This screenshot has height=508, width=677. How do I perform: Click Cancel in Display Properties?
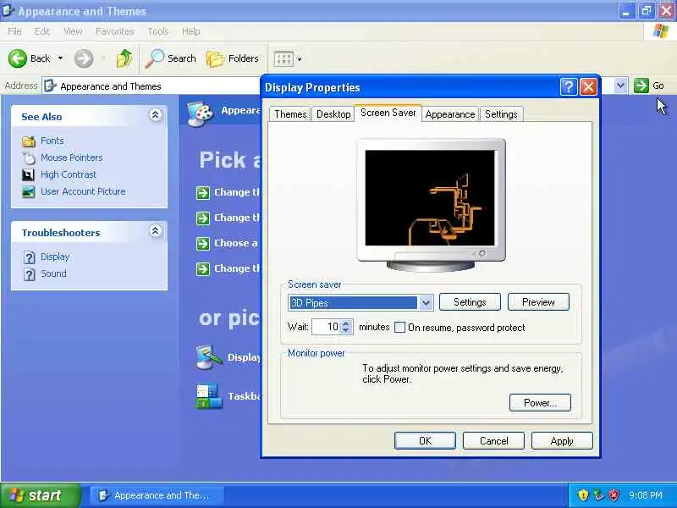(493, 440)
